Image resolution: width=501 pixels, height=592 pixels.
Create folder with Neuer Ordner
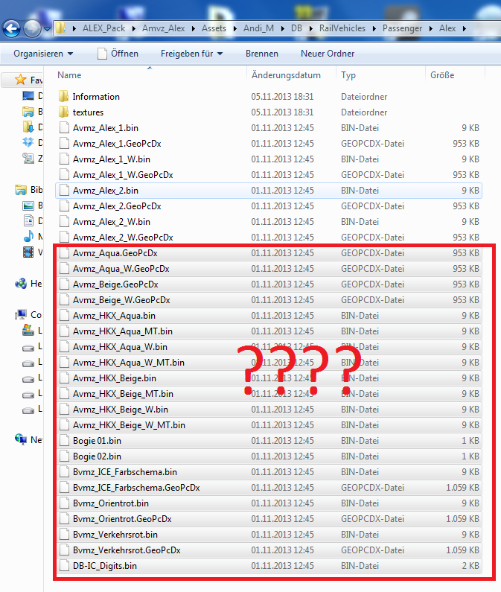[328, 54]
